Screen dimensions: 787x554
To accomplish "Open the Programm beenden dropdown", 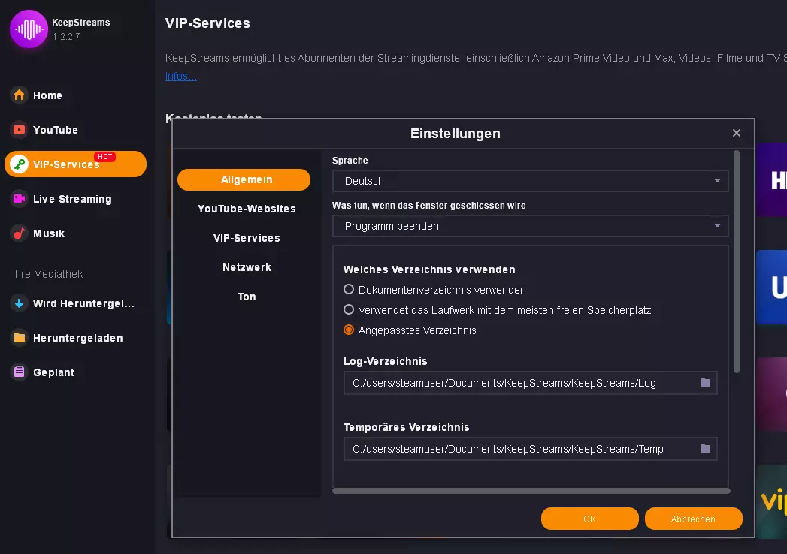I will [x=530, y=226].
